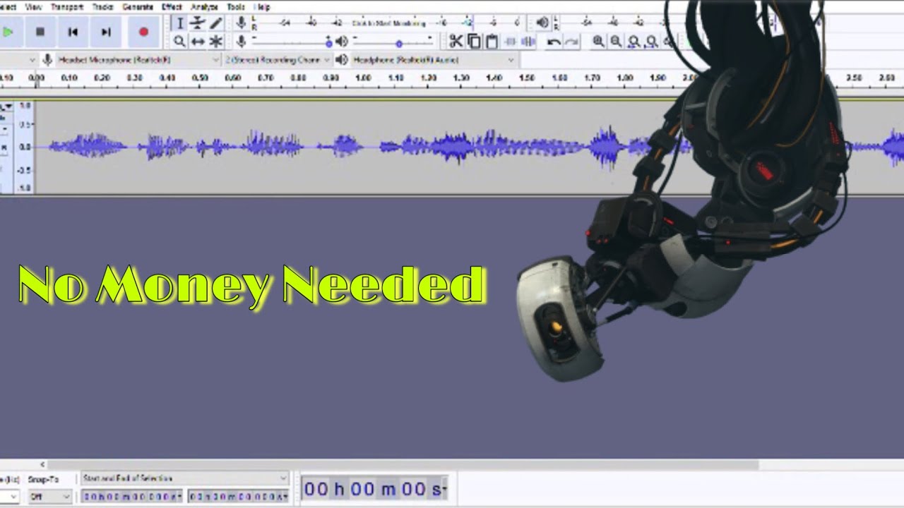Skip to the end of the track

(106, 32)
